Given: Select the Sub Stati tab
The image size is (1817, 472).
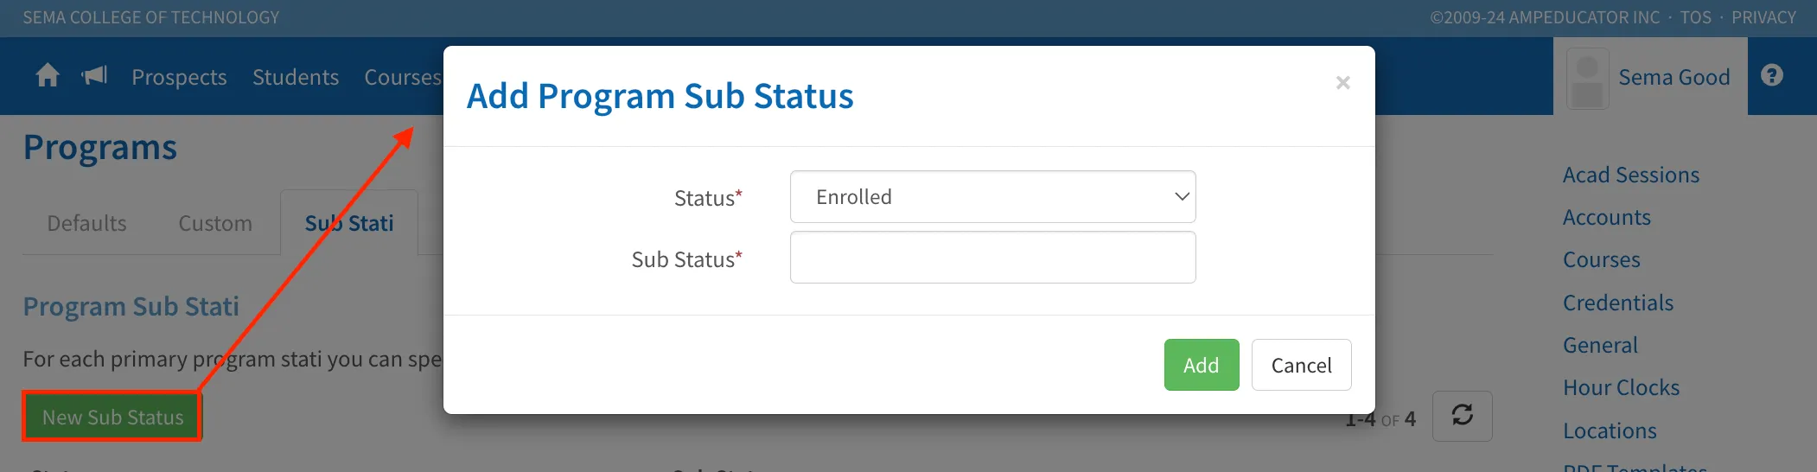Looking at the screenshot, I should tap(349, 223).
